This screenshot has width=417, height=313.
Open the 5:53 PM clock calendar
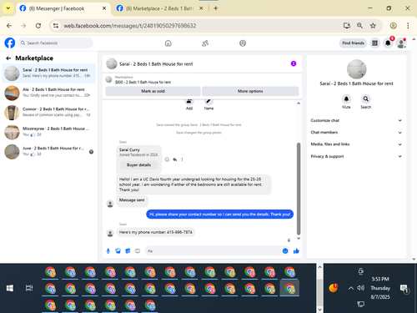tap(380, 288)
